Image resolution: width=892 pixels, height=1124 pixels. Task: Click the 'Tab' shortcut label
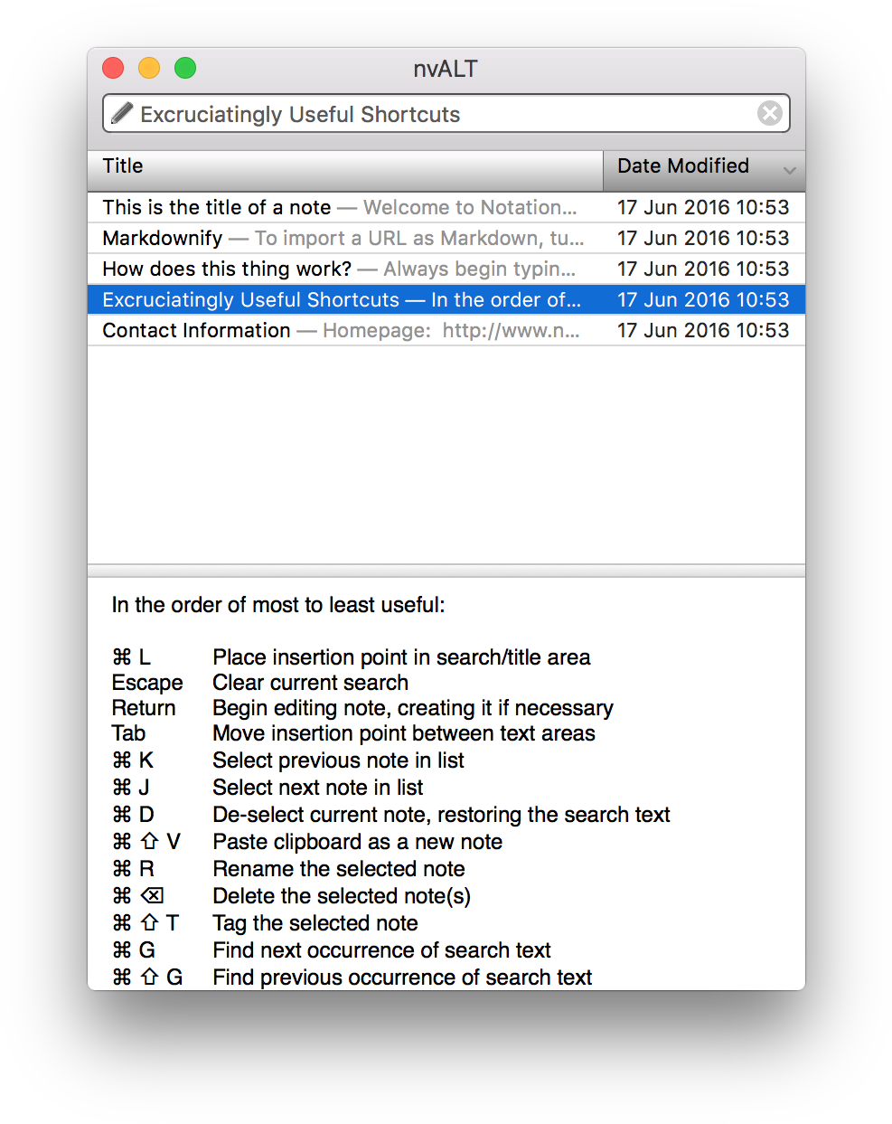(x=128, y=733)
